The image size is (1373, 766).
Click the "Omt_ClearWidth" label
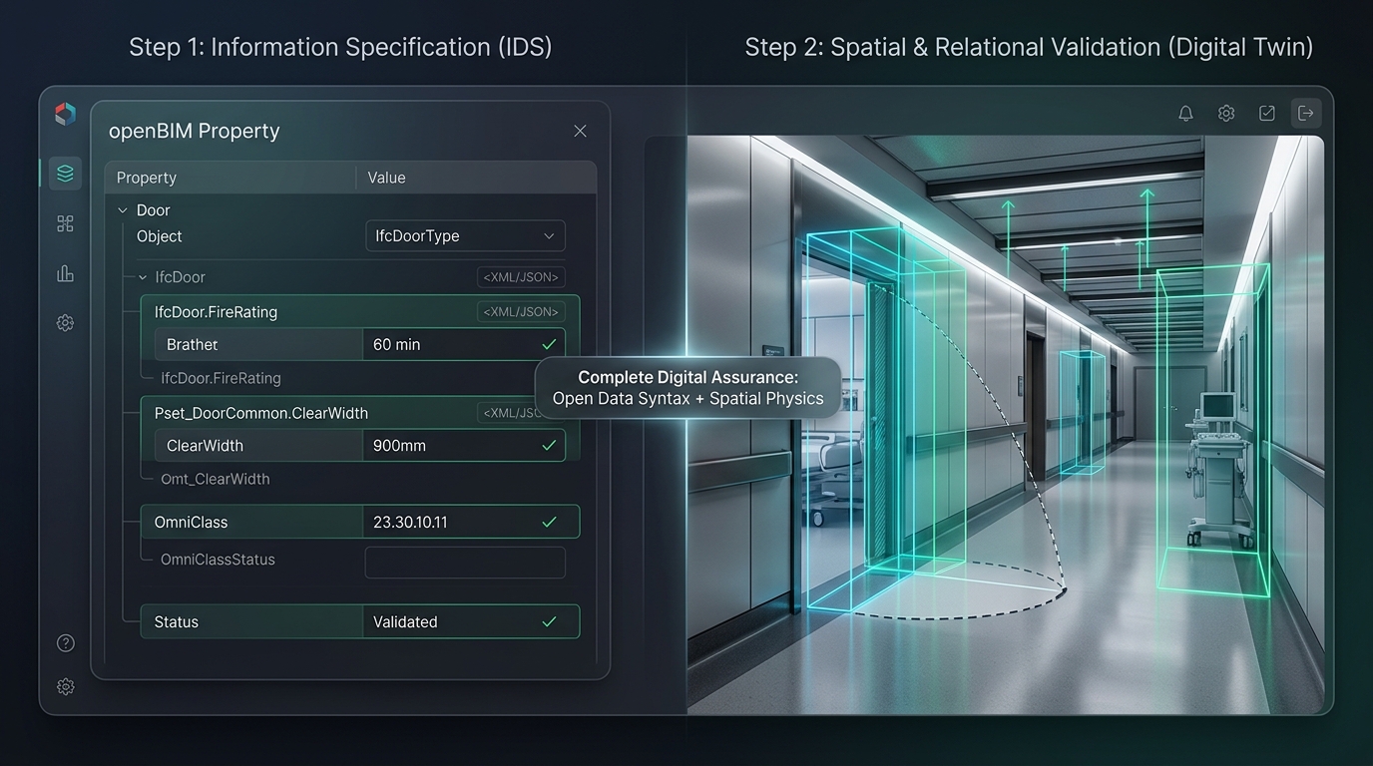(x=216, y=479)
